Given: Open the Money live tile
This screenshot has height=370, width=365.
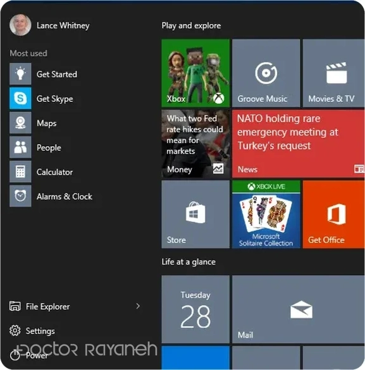Looking at the screenshot, I should click(195, 144).
